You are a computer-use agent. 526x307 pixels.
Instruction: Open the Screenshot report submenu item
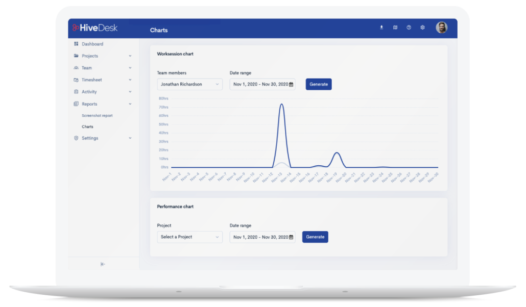pyautogui.click(x=97, y=116)
